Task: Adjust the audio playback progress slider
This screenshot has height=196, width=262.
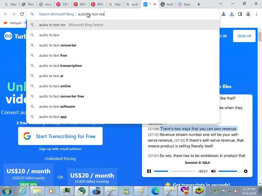Action: point(174,171)
